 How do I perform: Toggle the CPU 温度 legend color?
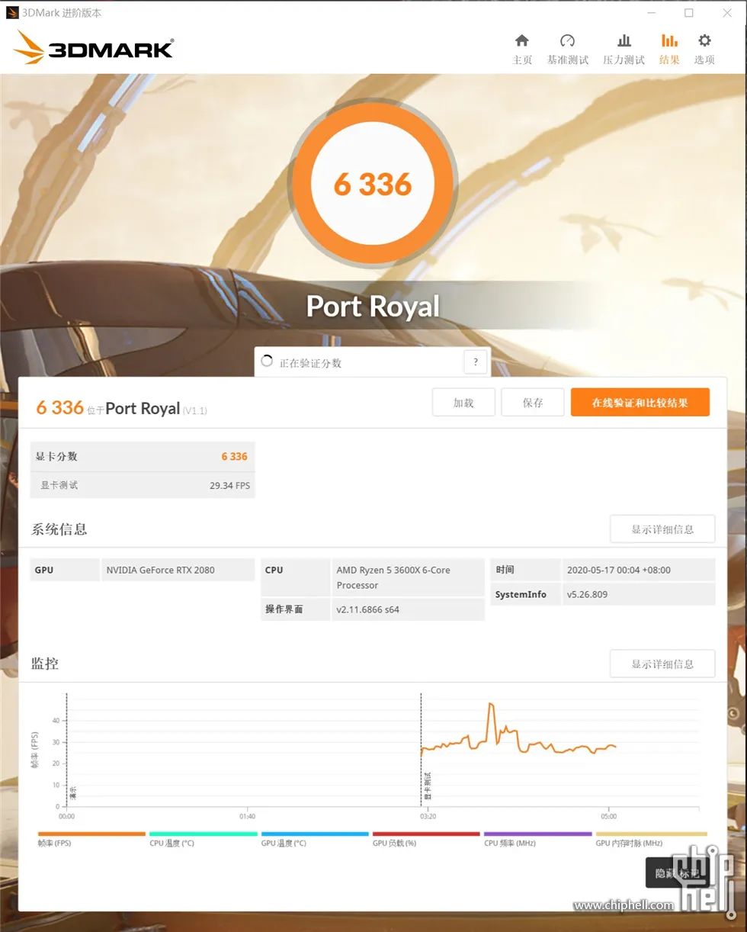(203, 834)
